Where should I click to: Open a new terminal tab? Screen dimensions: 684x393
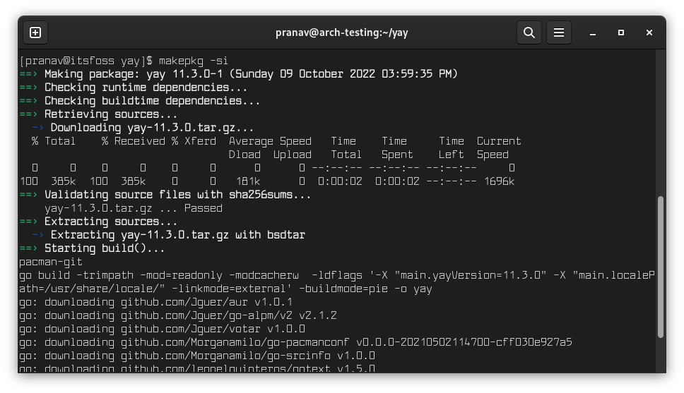pyautogui.click(x=35, y=32)
